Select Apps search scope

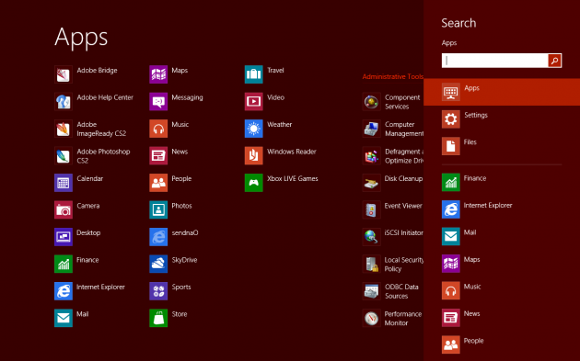click(502, 92)
